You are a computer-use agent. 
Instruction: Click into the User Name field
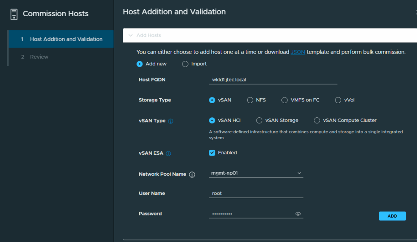click(x=256, y=194)
